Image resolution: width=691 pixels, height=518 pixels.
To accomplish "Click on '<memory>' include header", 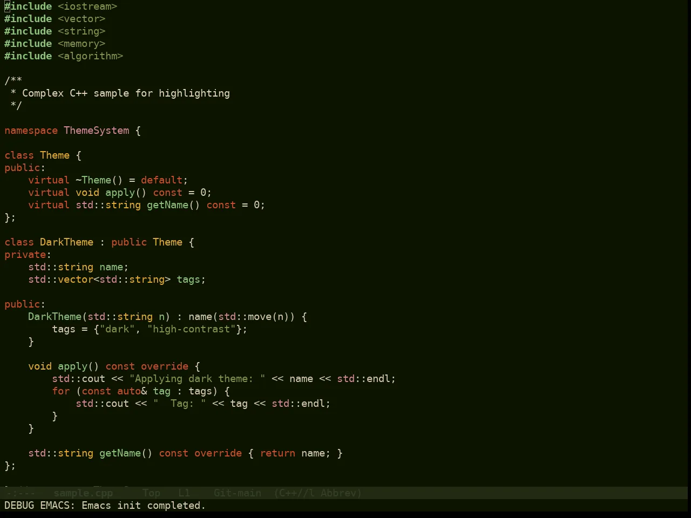I will pos(82,44).
